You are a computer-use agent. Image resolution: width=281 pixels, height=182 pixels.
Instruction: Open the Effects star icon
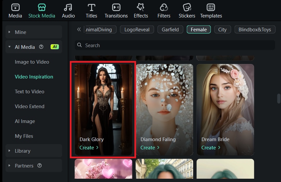click(x=141, y=8)
